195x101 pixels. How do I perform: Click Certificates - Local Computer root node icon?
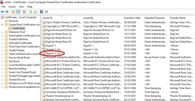tap(2, 17)
